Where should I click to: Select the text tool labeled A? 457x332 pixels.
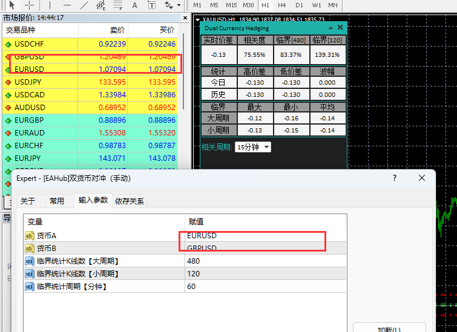pyautogui.click(x=134, y=5)
